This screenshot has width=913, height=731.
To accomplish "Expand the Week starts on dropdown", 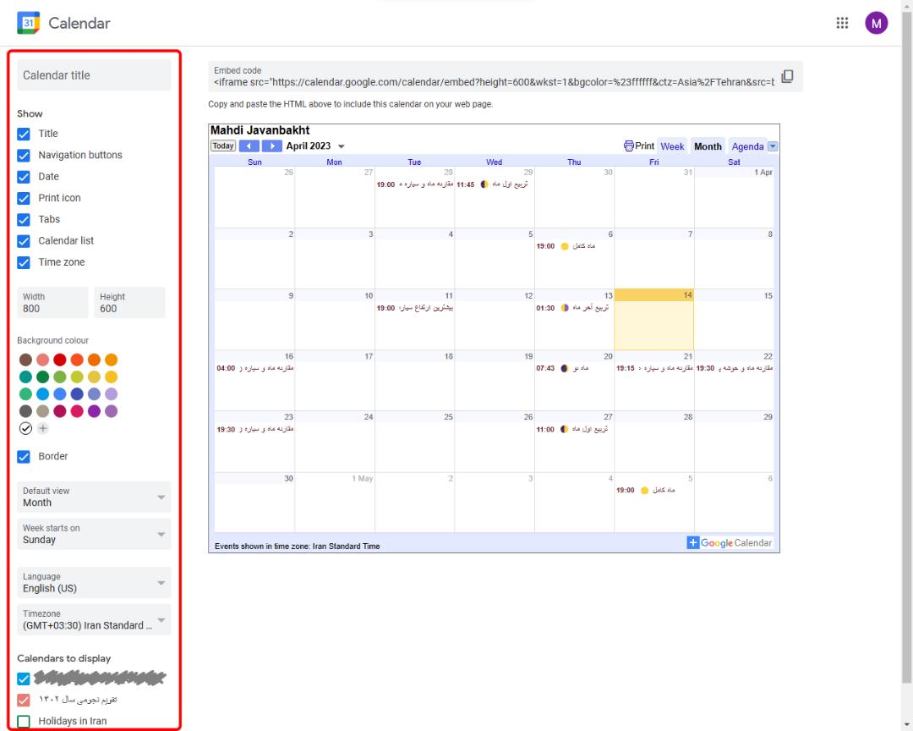I will click(x=94, y=534).
